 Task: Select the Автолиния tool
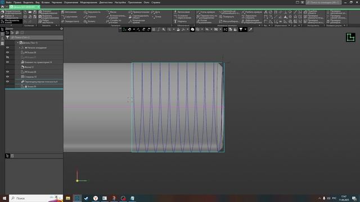click(x=69, y=12)
